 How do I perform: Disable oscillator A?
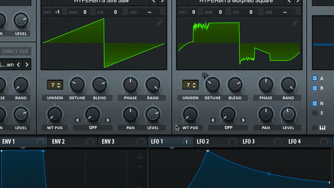315,78
